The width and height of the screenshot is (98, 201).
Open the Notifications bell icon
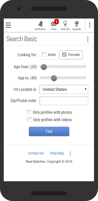point(41,24)
